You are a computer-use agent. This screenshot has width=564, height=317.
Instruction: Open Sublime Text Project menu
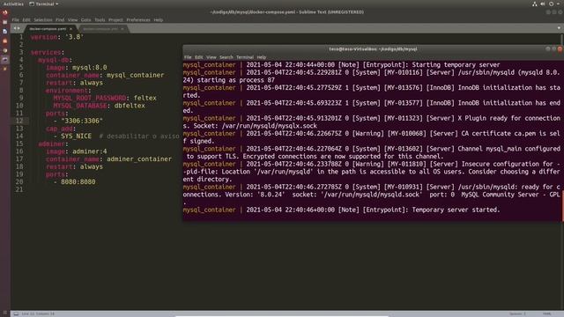click(115, 19)
